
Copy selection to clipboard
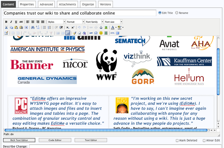(11, 27)
